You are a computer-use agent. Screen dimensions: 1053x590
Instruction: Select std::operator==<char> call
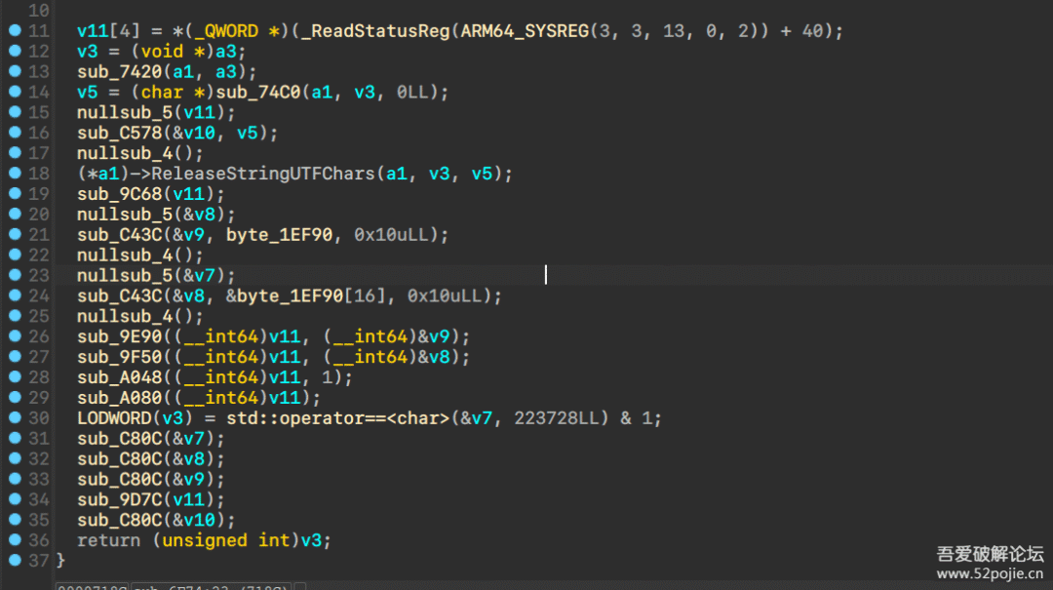(x=337, y=418)
